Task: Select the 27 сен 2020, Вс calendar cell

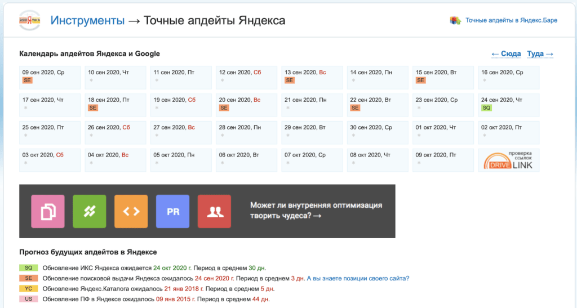Action: coord(181,133)
